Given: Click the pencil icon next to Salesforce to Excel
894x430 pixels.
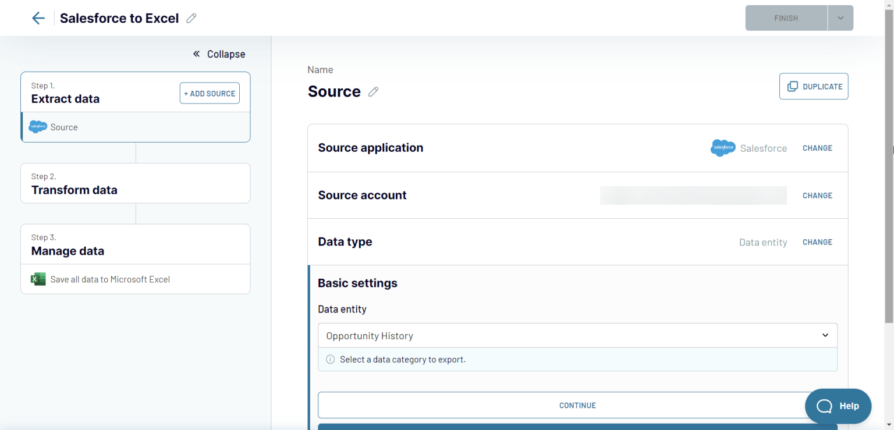Looking at the screenshot, I should click(x=191, y=18).
